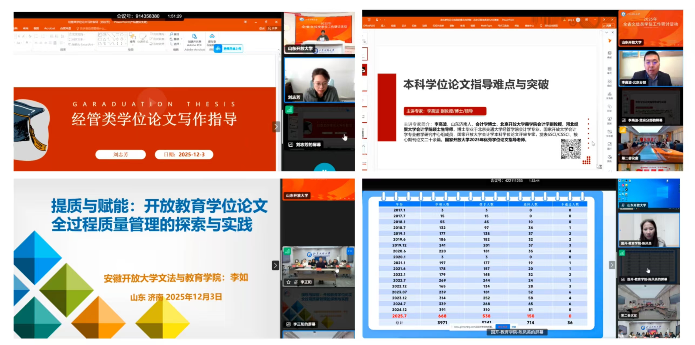Viewport: 695px width, 345px height.
Task: Click three-dot menu on 李正阳 video tile
Action: [350, 251]
